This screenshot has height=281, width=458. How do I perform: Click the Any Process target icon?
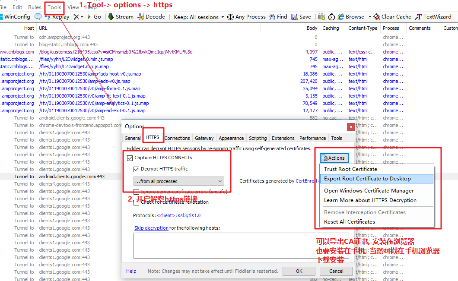coord(230,17)
